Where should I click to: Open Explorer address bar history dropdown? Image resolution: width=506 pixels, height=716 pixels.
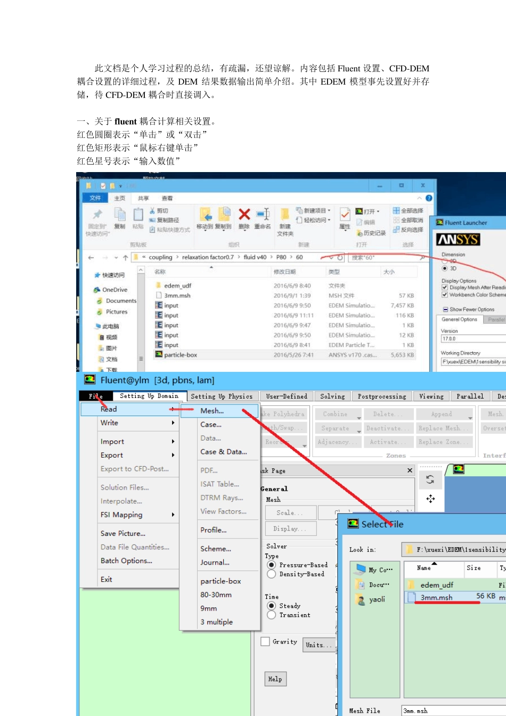331,257
